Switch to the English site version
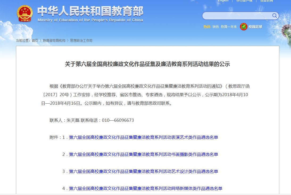291x195 pixels. 223,1
